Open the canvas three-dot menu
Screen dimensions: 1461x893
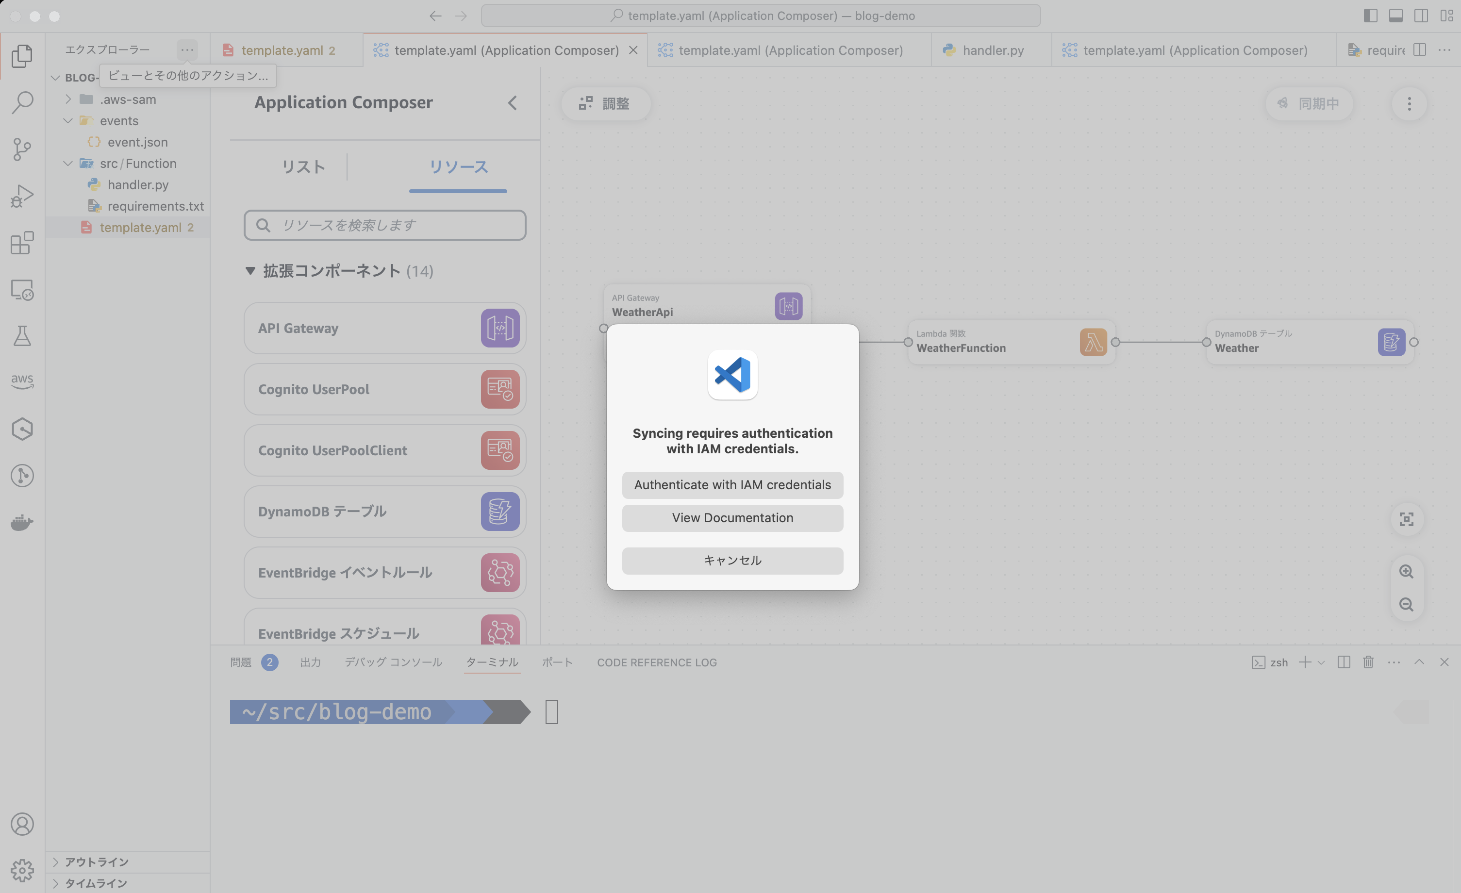tap(1409, 104)
